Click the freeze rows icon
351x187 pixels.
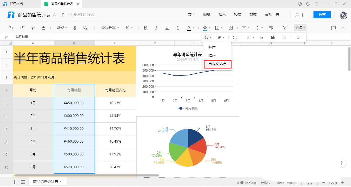coord(235,37)
